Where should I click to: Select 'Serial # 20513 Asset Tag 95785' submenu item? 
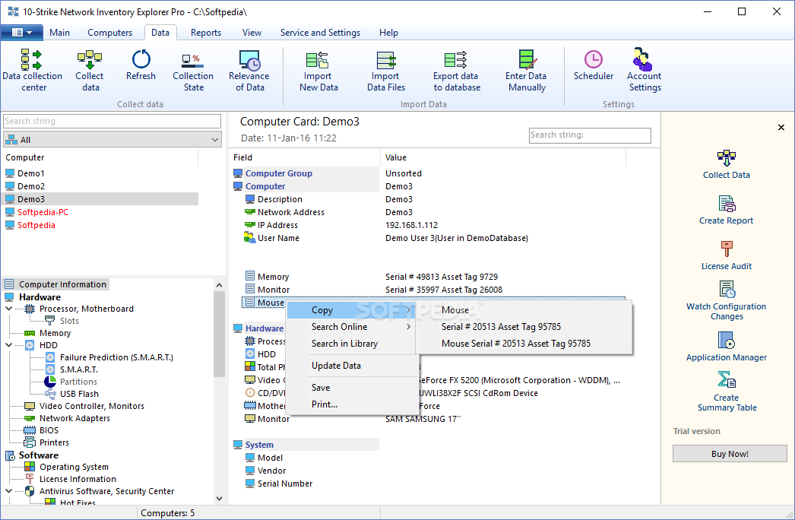pos(523,327)
